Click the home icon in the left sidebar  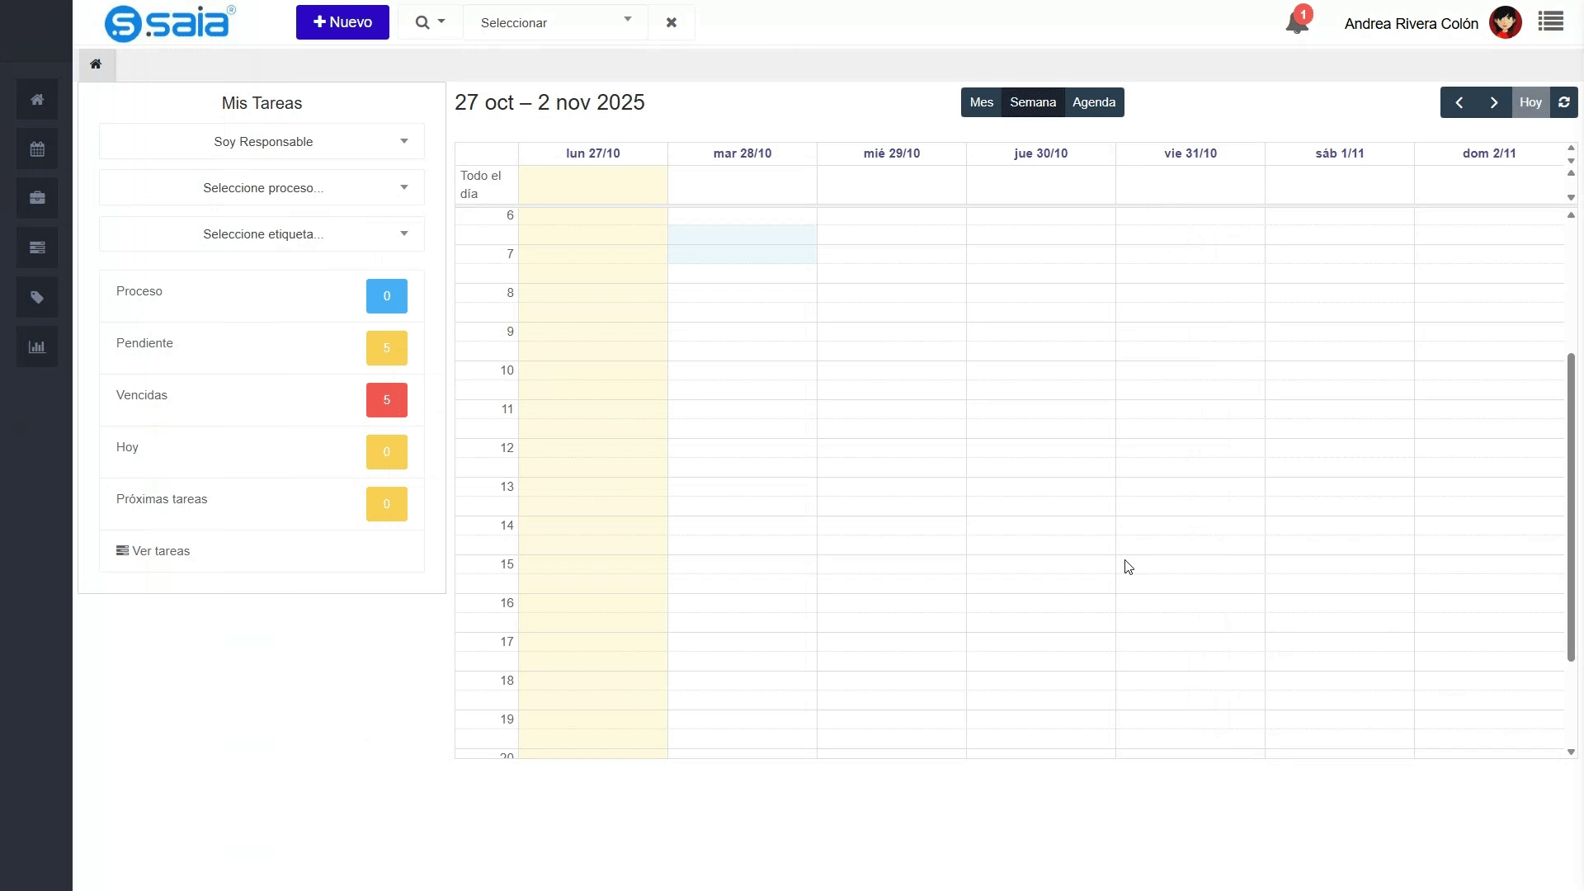pyautogui.click(x=37, y=100)
